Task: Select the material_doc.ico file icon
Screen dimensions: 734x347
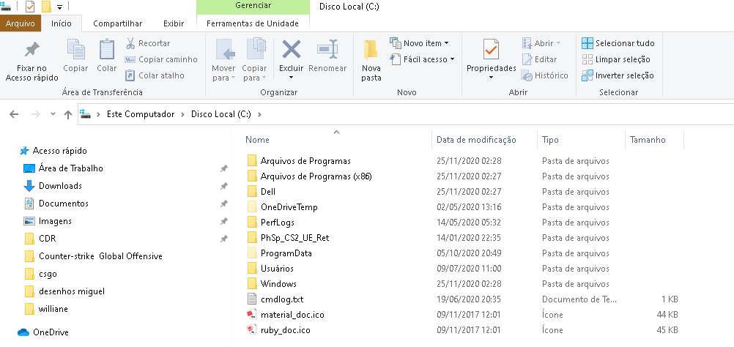Action: [x=252, y=314]
